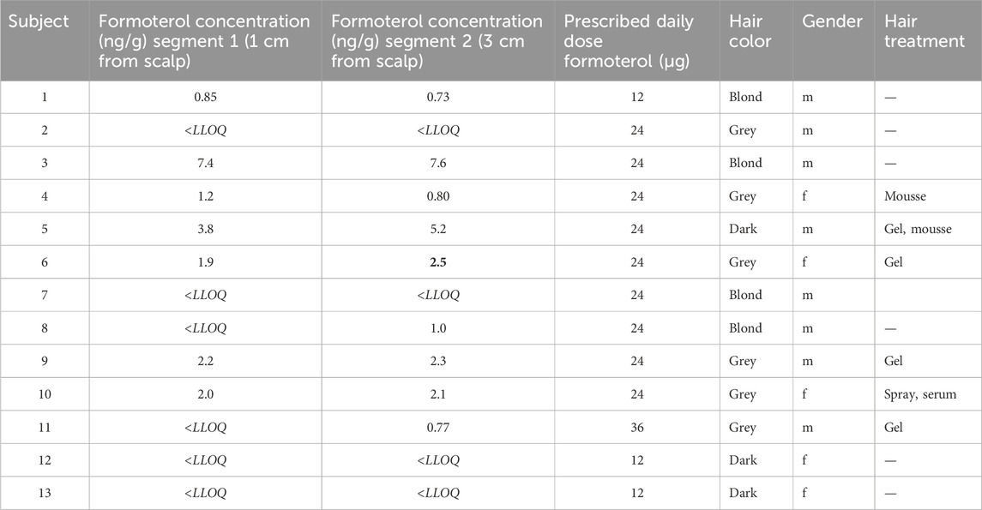
Task: Click the Hair color column header
Action: tap(750, 31)
